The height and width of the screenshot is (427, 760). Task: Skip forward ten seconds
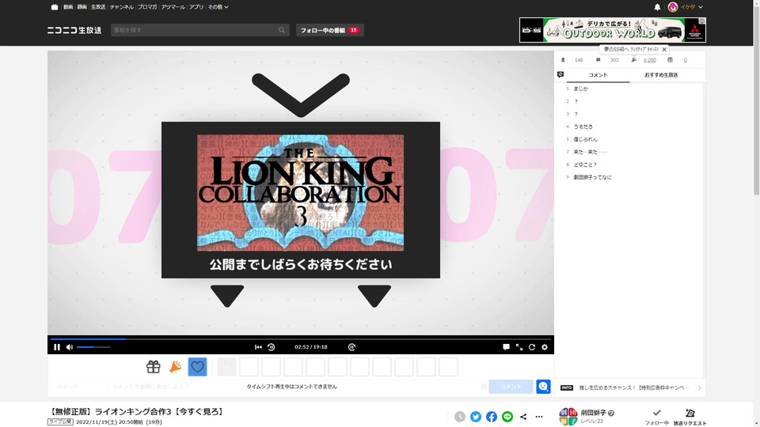click(351, 347)
